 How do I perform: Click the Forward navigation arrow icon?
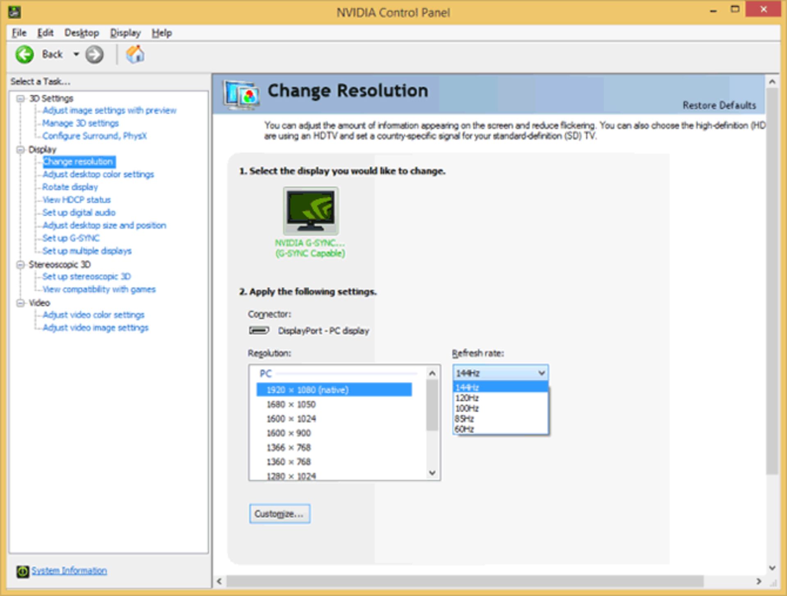[x=95, y=54]
